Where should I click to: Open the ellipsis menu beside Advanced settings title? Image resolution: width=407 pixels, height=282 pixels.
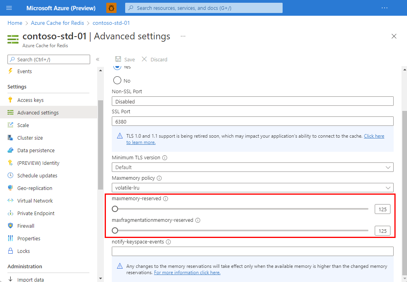point(183,36)
